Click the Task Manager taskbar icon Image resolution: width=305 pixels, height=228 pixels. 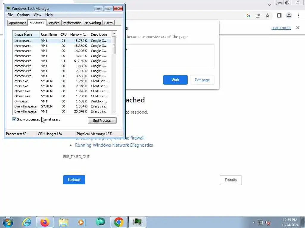pos(137,222)
